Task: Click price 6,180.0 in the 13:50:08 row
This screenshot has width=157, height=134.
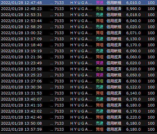Action: tap(133, 123)
